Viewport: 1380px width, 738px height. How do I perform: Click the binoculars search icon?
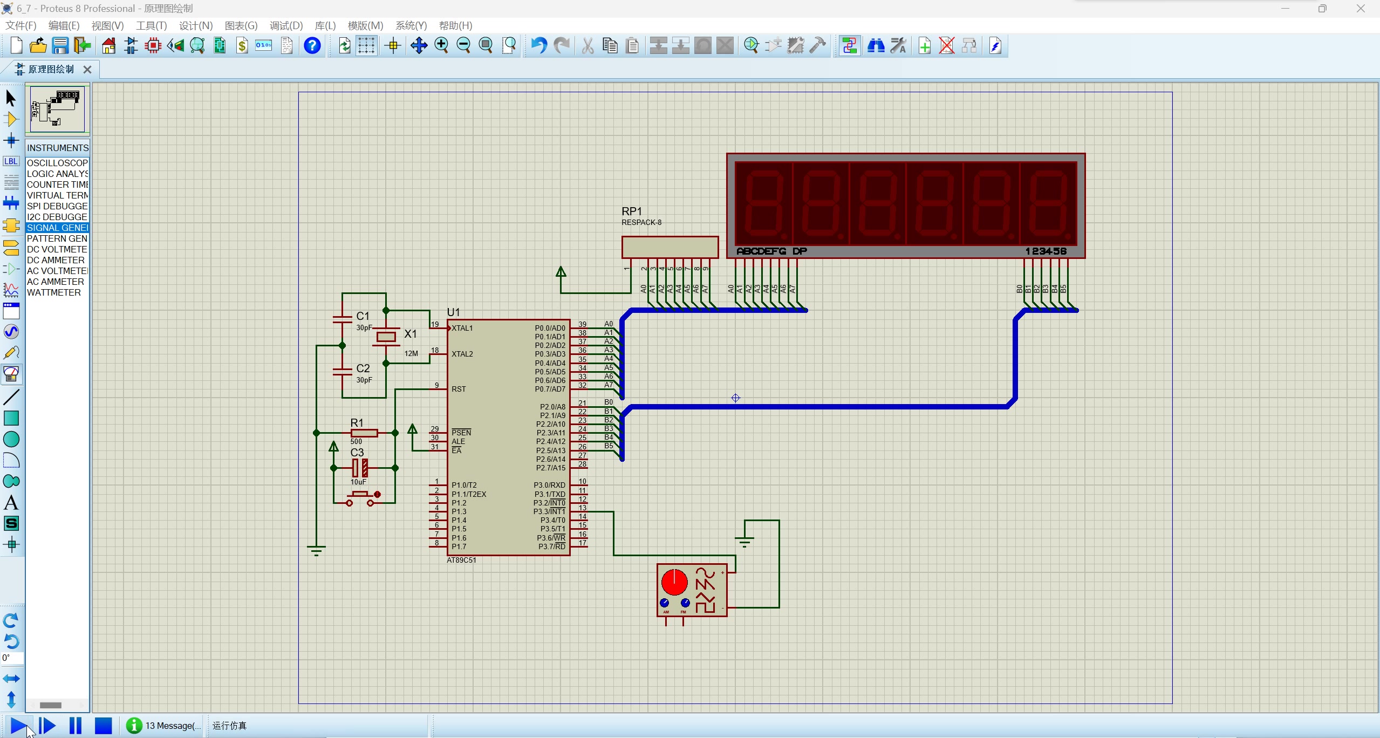pyautogui.click(x=876, y=46)
